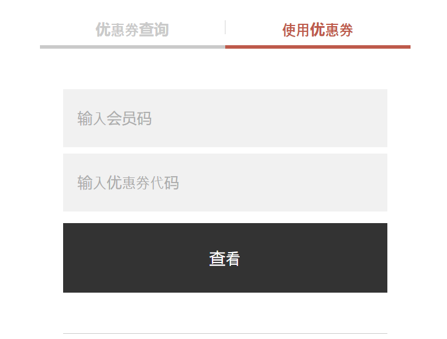This screenshot has height=339, width=447.
Task: Submit the form with 查看
Action: pyautogui.click(x=225, y=258)
